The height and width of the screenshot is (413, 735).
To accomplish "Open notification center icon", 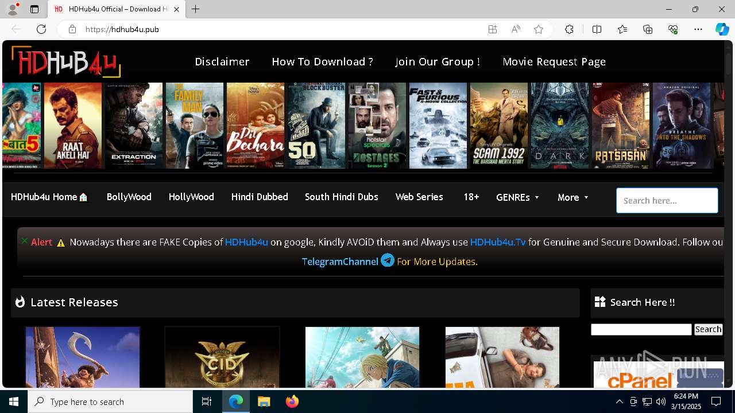I will [x=716, y=402].
